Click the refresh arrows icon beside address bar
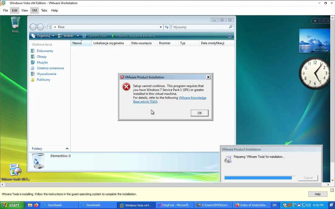 pyautogui.click(x=167, y=27)
